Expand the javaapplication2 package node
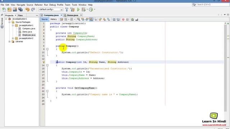 [x=13, y=38]
